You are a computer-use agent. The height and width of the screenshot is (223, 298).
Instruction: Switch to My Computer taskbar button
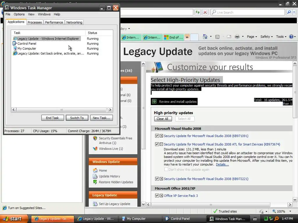click(x=140, y=219)
